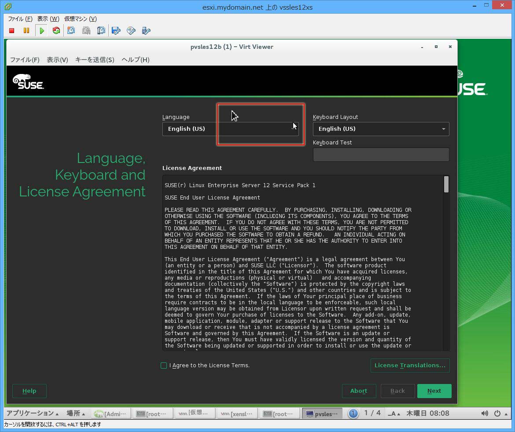The image size is (515, 432).
Task: Click the red stop (power off) VM icon
Action: click(x=12, y=30)
